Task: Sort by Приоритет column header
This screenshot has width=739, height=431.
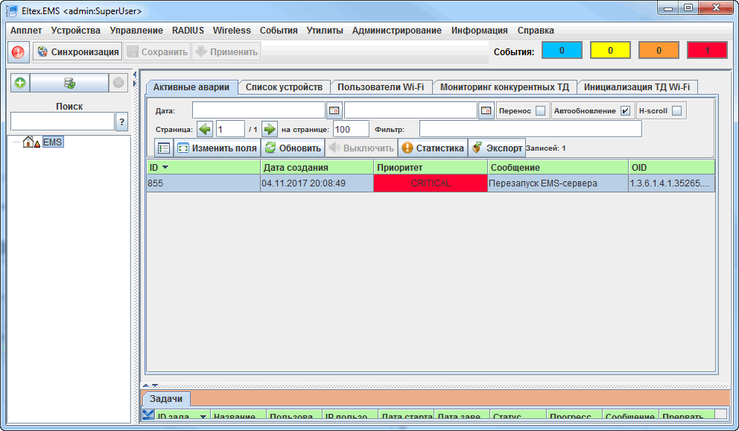Action: pos(431,167)
